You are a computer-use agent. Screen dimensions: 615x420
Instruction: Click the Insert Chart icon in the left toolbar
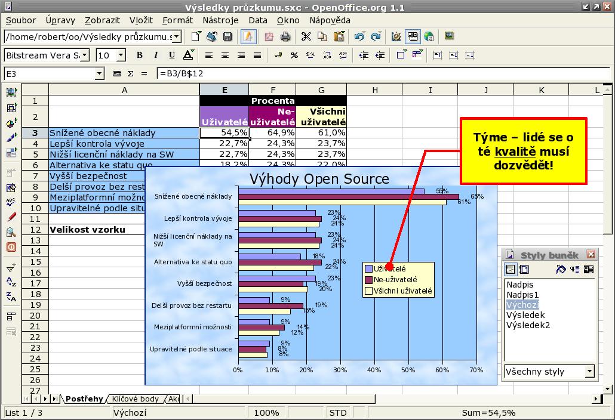[11, 123]
